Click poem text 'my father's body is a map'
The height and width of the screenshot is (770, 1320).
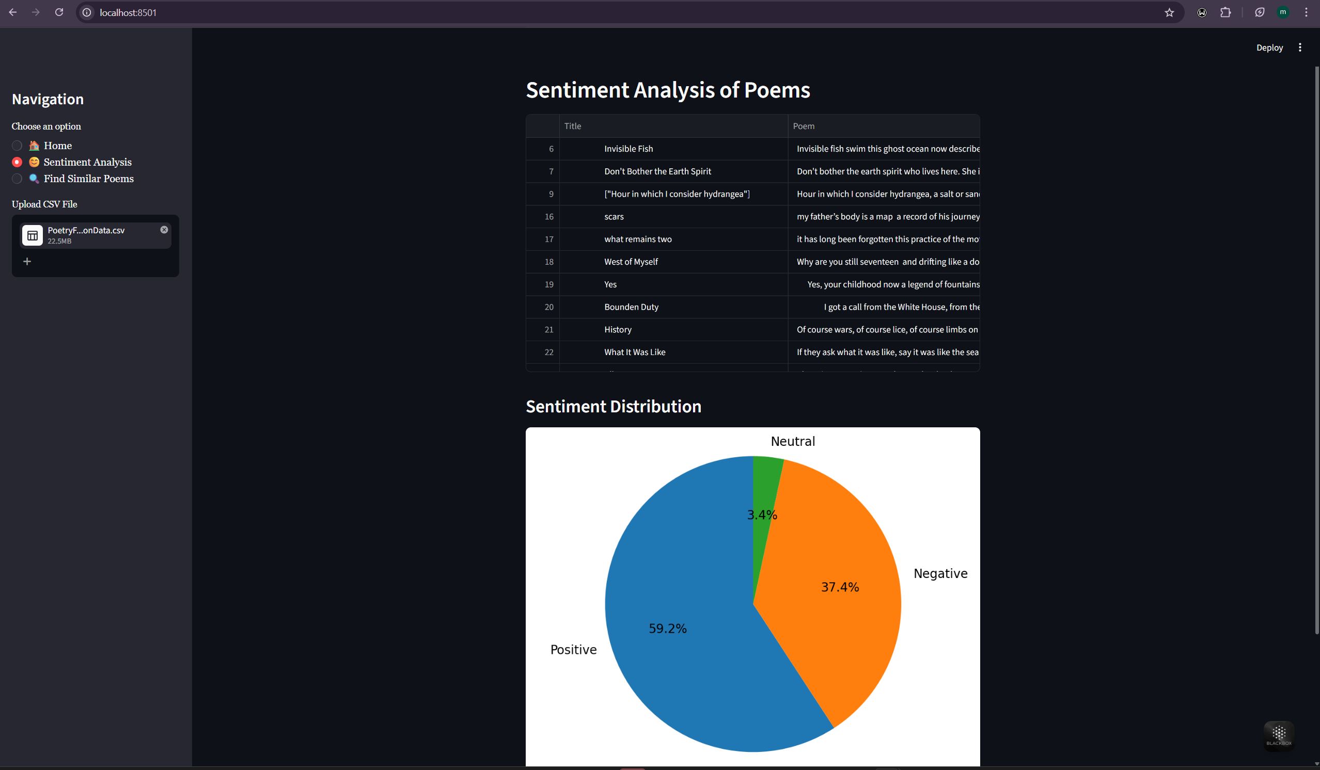pos(884,216)
